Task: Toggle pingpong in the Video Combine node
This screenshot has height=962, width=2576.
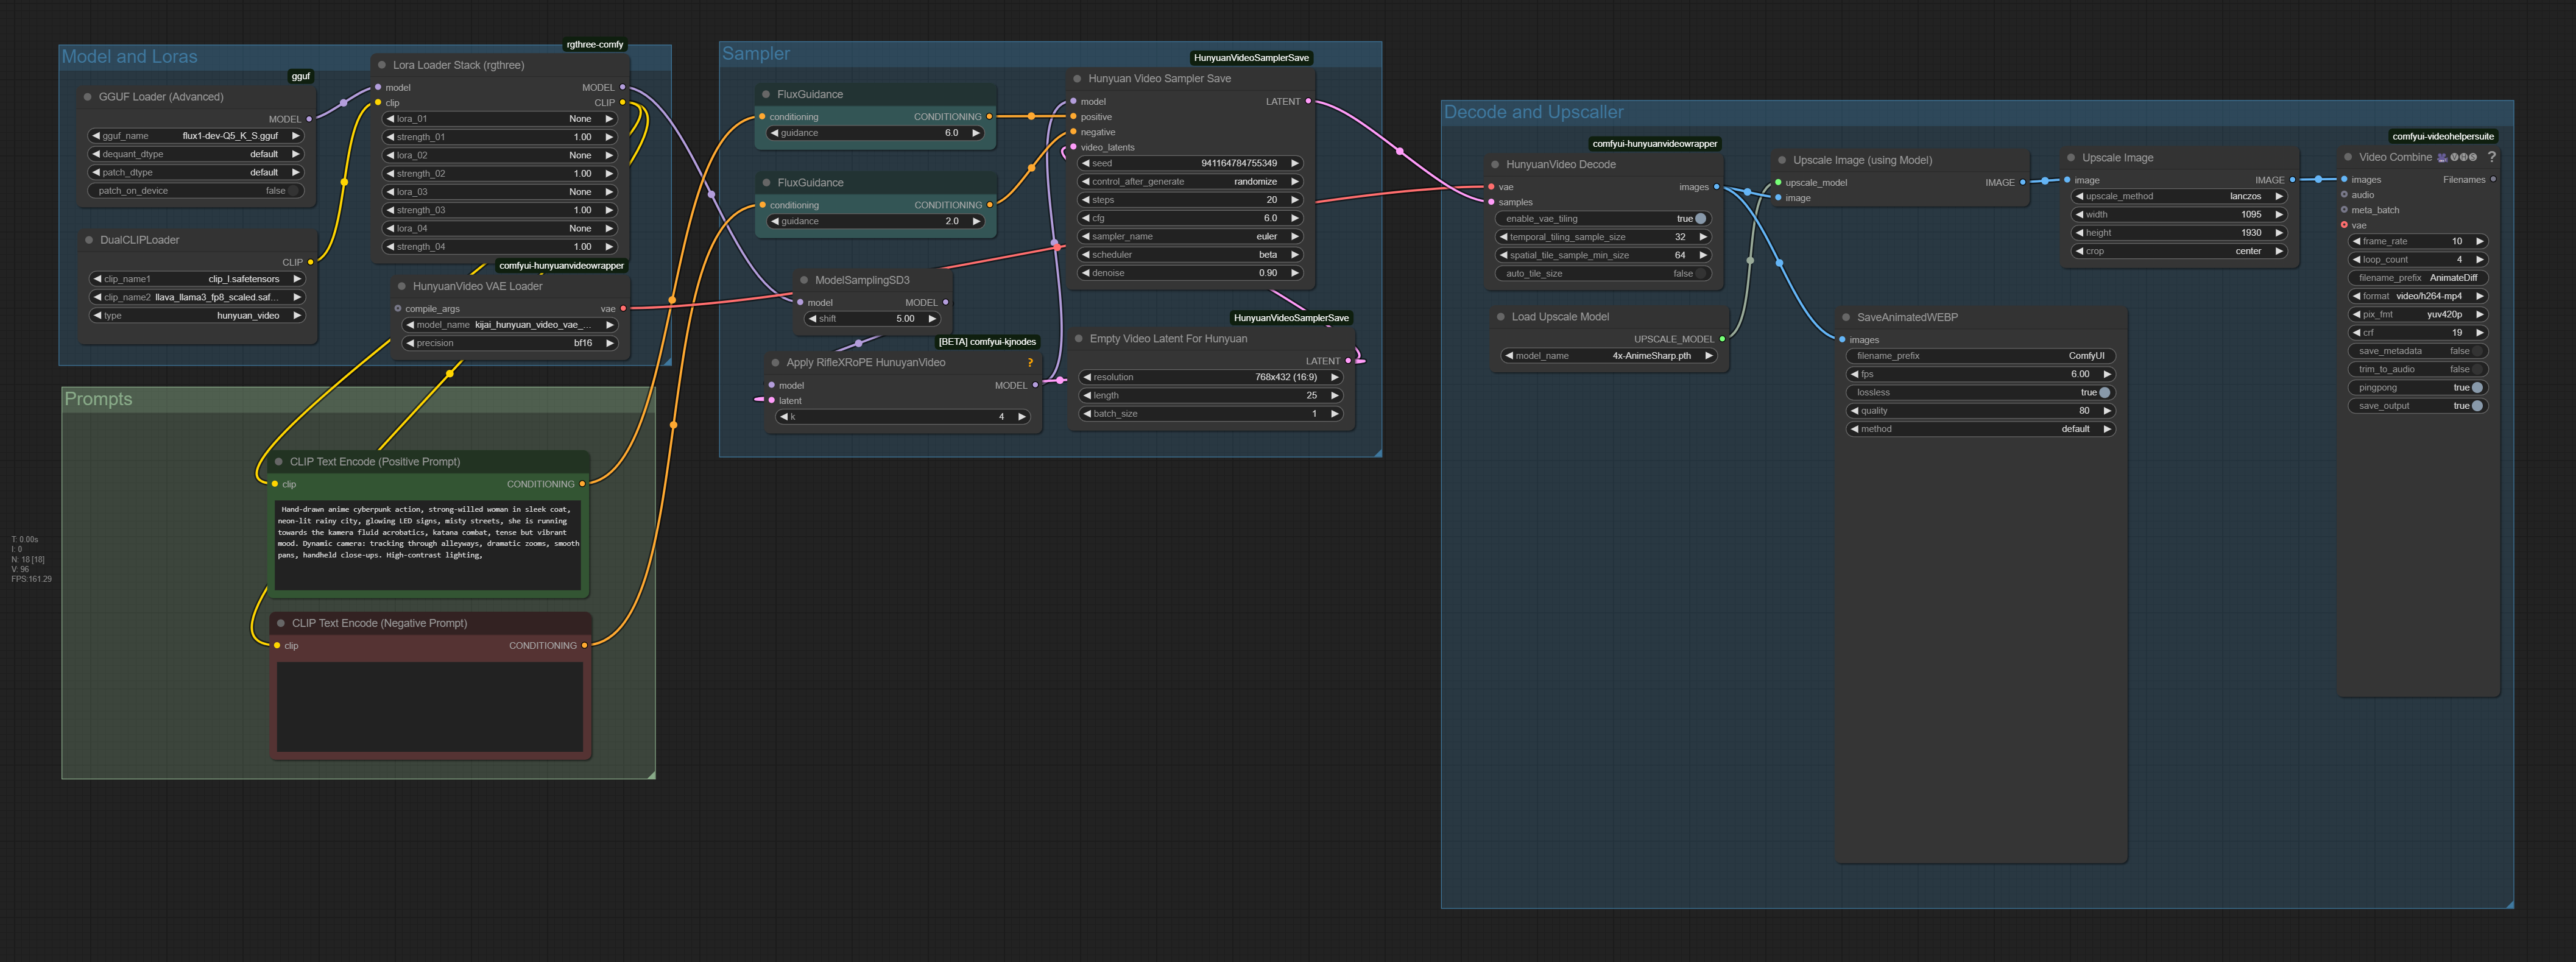Action: (x=2476, y=388)
